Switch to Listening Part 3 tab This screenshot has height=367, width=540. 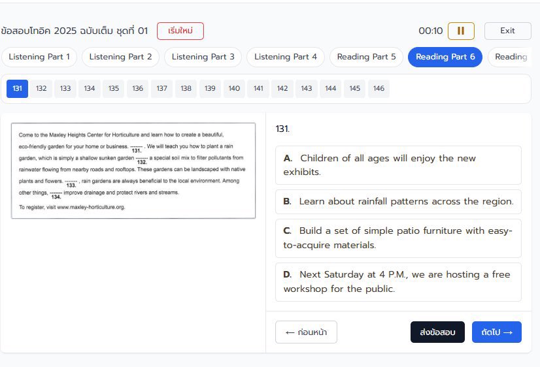click(x=203, y=57)
